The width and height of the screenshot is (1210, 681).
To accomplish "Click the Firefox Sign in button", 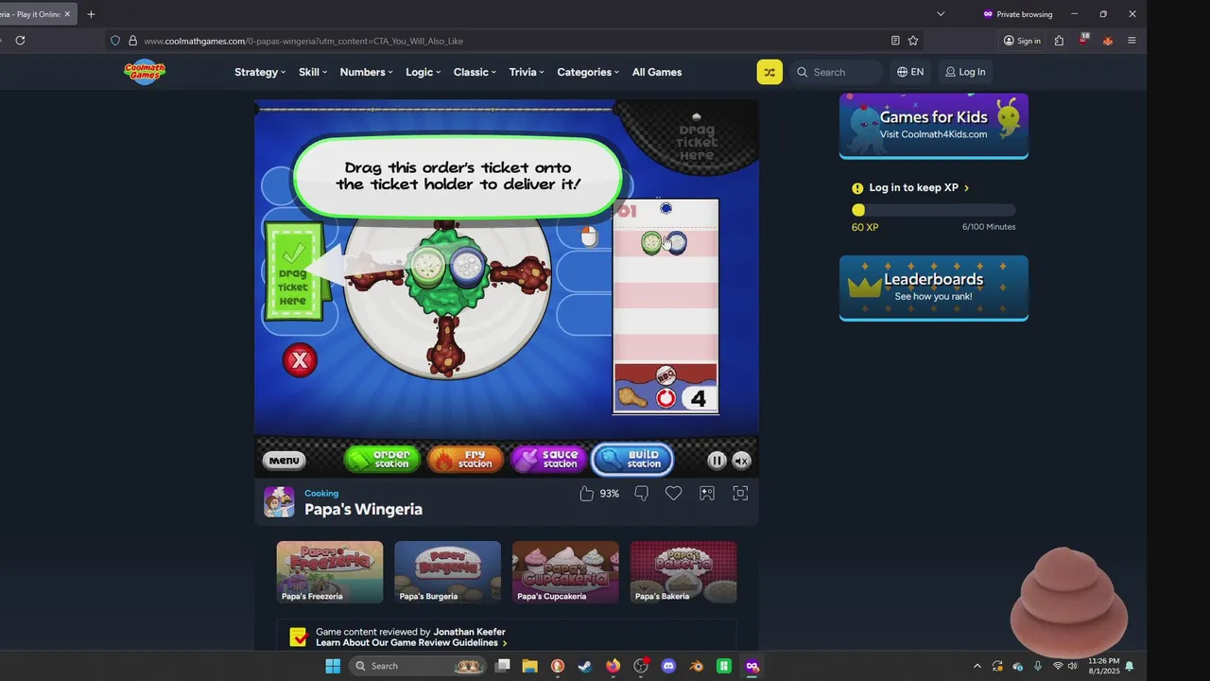I will coord(1022,41).
